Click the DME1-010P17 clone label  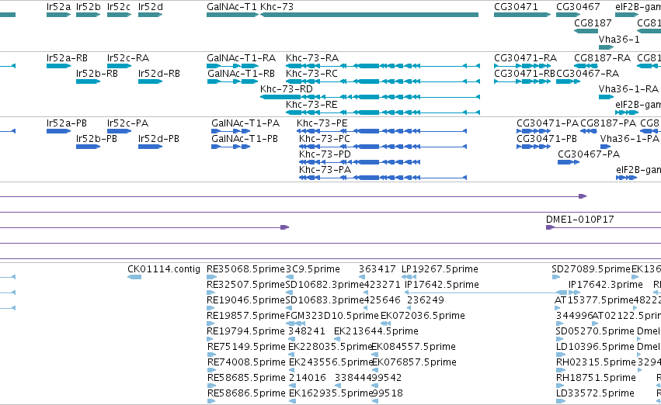pos(580,219)
